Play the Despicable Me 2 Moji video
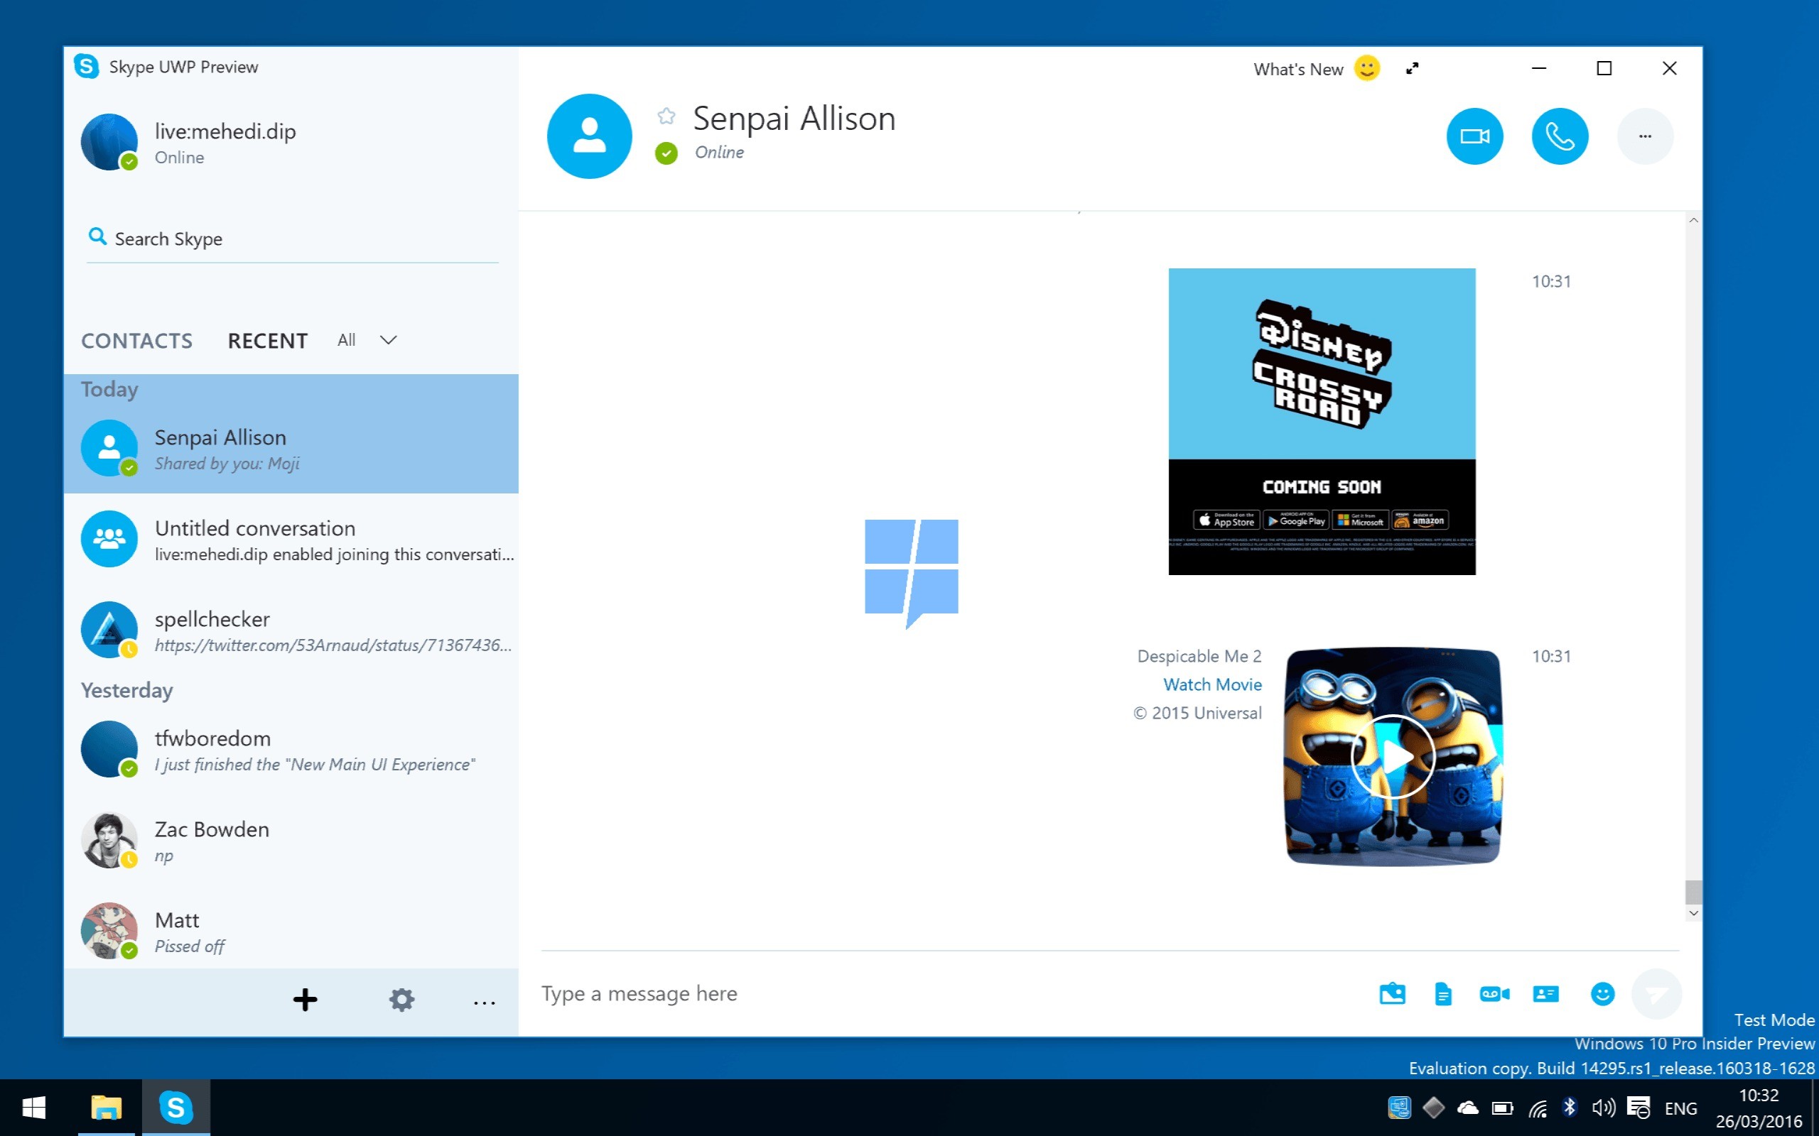Screen dimensions: 1819x1136 tap(1392, 757)
